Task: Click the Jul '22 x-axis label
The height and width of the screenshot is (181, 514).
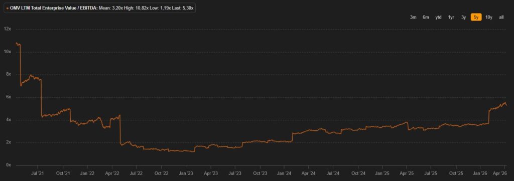Action: [x=137, y=173]
